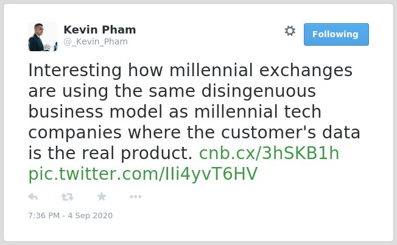
Task: Open the 7:36 PM - 4 Sep 2020 timestamp
Action: (x=71, y=216)
